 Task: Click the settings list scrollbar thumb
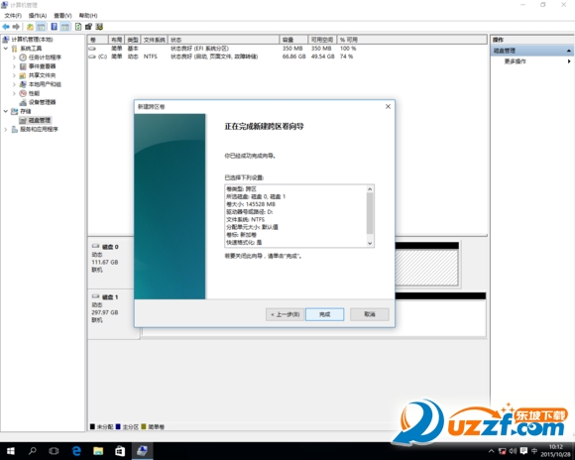click(x=370, y=213)
